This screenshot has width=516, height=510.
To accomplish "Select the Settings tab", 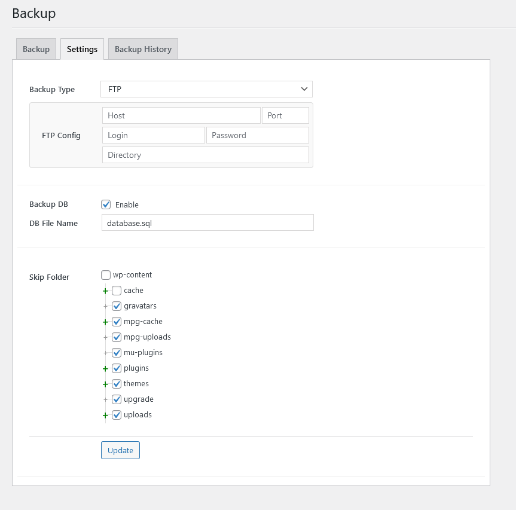I will (x=82, y=49).
